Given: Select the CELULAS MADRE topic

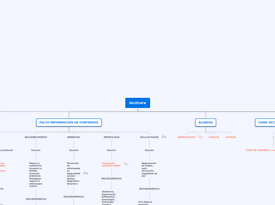Looking at the screenshot, I should tap(149, 137).
